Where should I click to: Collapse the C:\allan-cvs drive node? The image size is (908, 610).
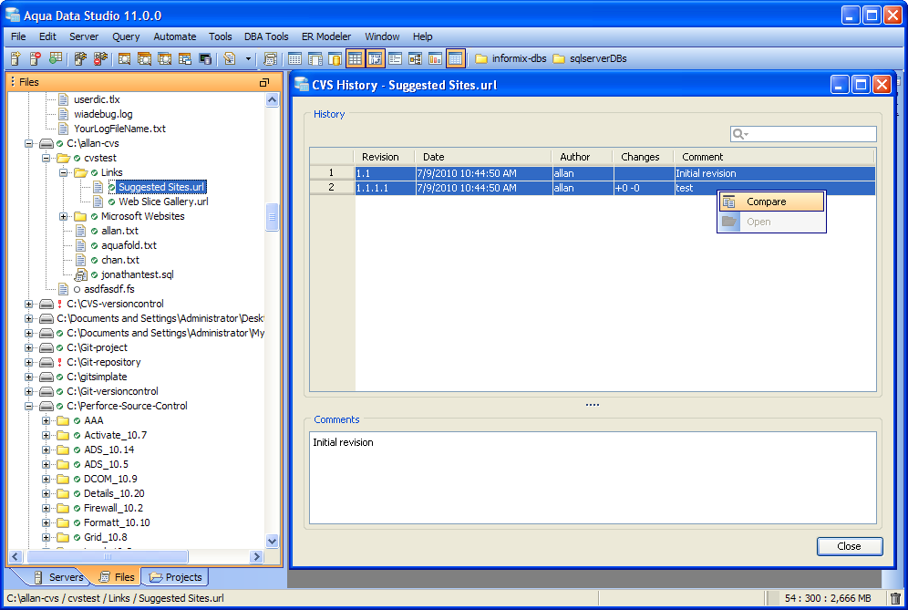28,143
